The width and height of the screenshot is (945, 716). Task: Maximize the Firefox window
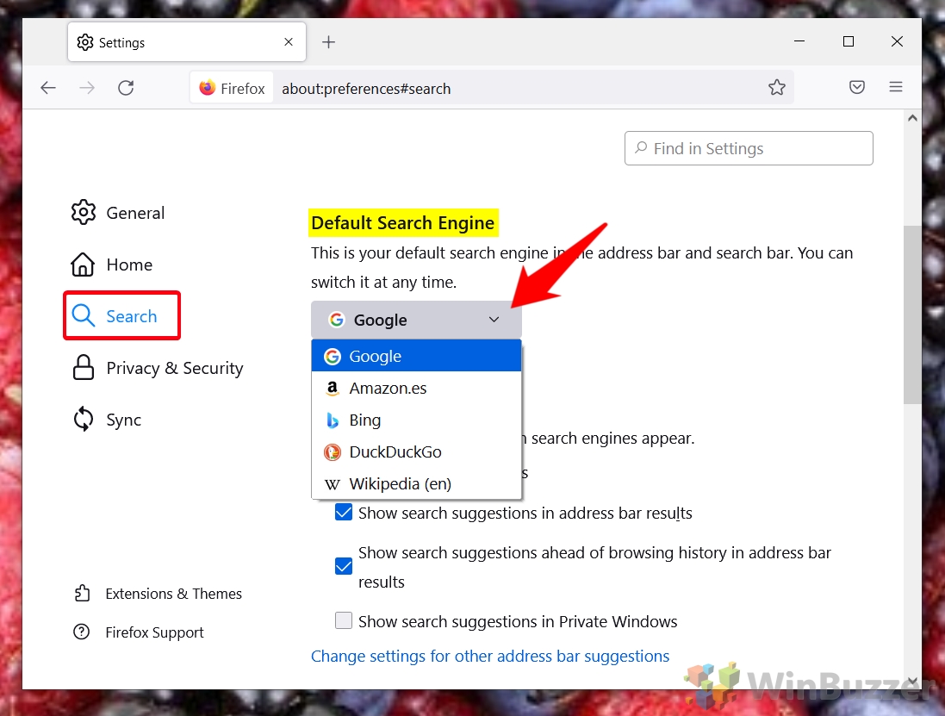[848, 41]
